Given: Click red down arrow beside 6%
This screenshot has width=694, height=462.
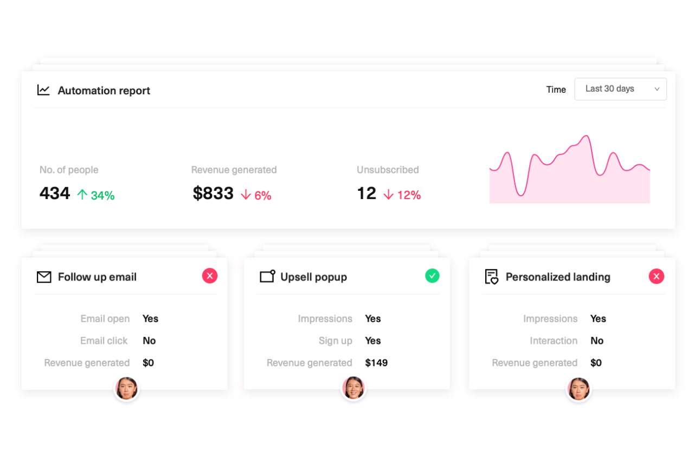Looking at the screenshot, I should (x=246, y=195).
